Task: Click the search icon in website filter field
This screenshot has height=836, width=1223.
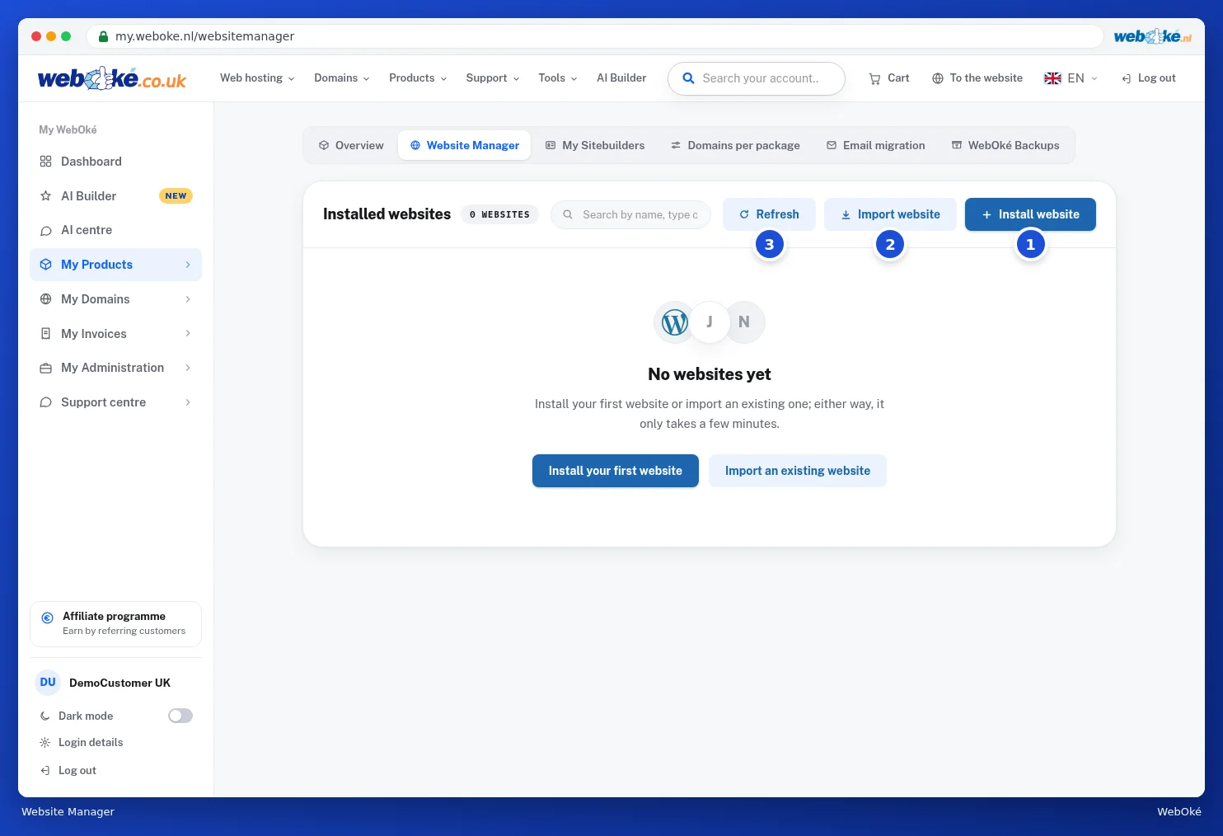Action: pos(568,214)
